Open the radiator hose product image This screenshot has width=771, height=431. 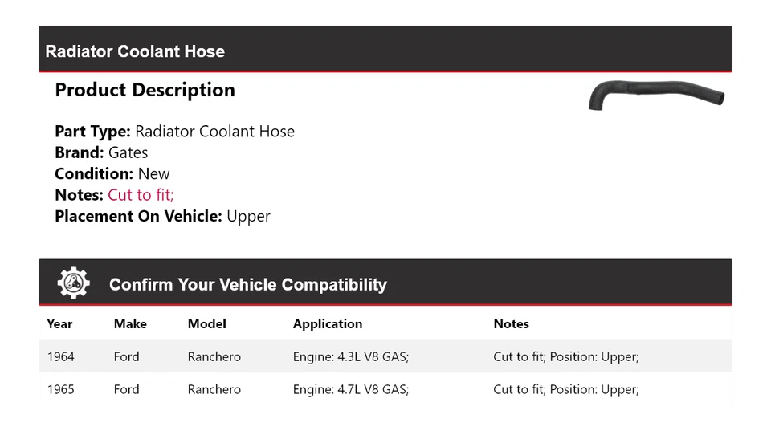click(656, 95)
